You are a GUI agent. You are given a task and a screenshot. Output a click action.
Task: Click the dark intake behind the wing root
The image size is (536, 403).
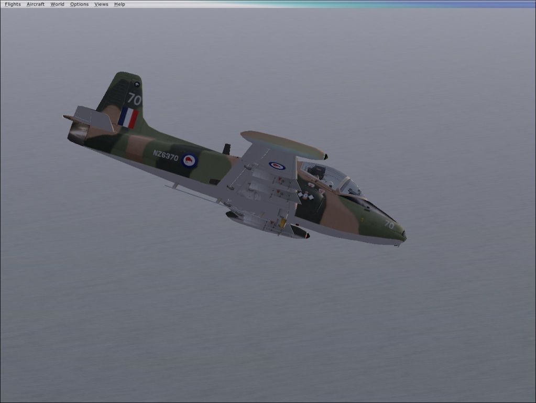click(226, 149)
